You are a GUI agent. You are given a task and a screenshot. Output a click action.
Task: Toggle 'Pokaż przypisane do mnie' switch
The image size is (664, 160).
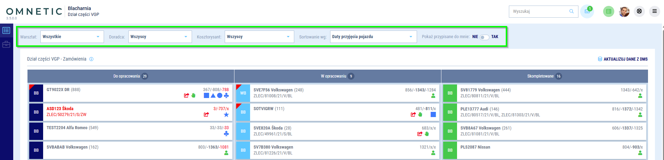(x=484, y=37)
